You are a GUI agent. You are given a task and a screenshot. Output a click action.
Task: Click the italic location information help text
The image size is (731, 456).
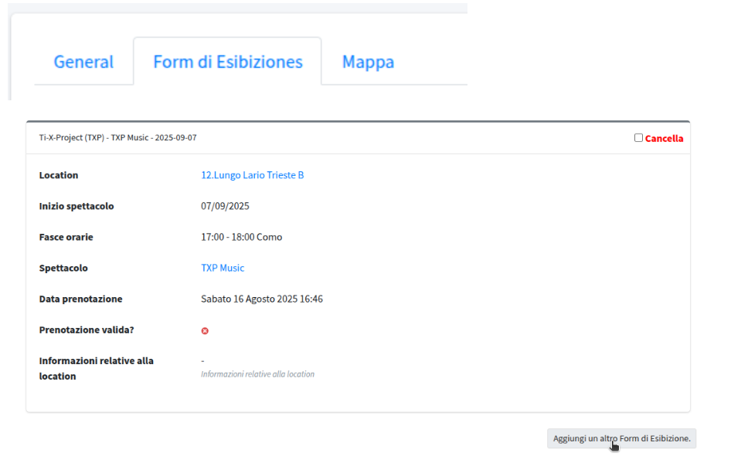[257, 374]
